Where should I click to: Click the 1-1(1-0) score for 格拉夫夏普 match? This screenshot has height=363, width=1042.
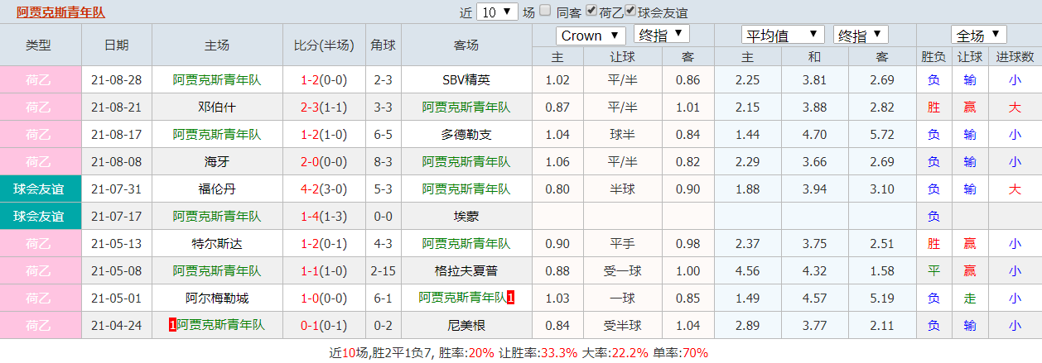324,271
